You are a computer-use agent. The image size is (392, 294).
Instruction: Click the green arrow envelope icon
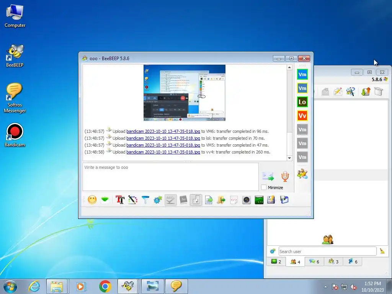point(105,200)
